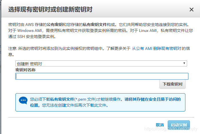Viewport: 200px width, 134px height.
Task: Click 取消 to cancel the dialog
Action: [x=160, y=125]
